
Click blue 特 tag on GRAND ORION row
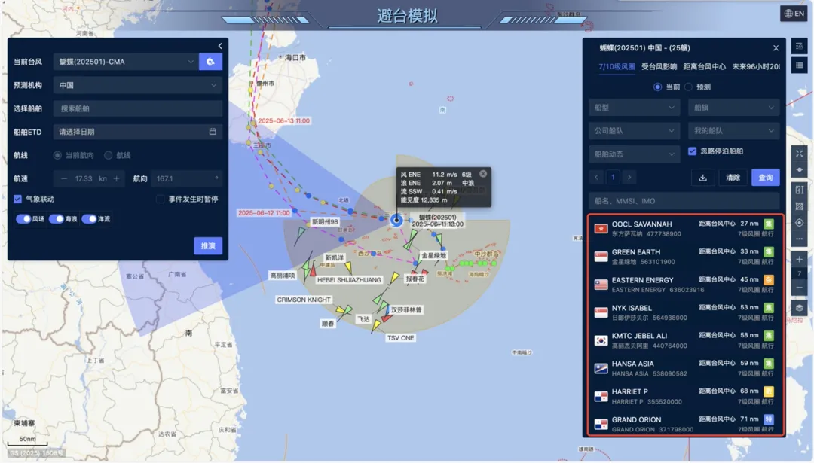click(769, 419)
